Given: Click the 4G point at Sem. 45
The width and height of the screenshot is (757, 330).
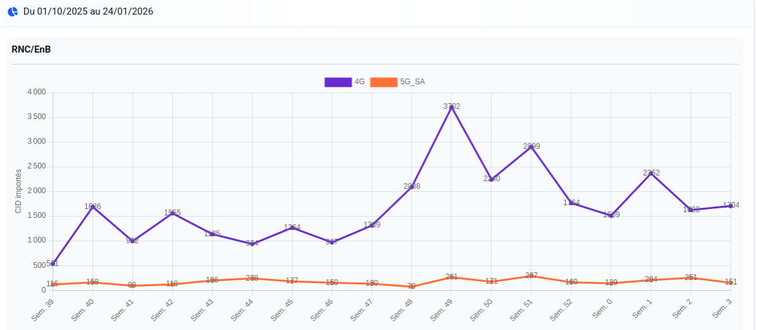Looking at the screenshot, I should point(292,227).
